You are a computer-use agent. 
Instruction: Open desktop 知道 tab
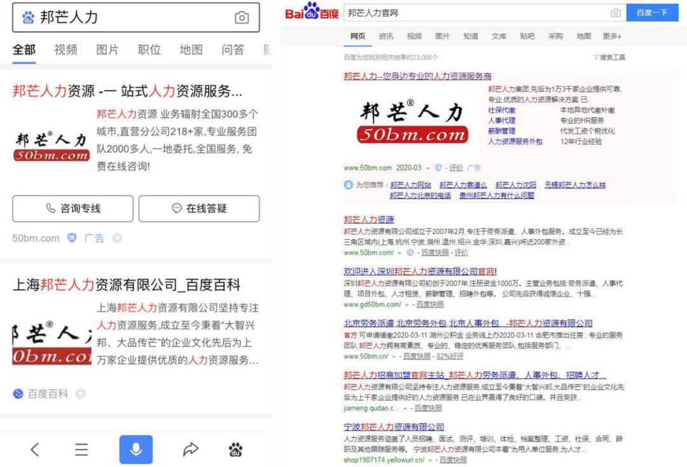click(x=471, y=36)
